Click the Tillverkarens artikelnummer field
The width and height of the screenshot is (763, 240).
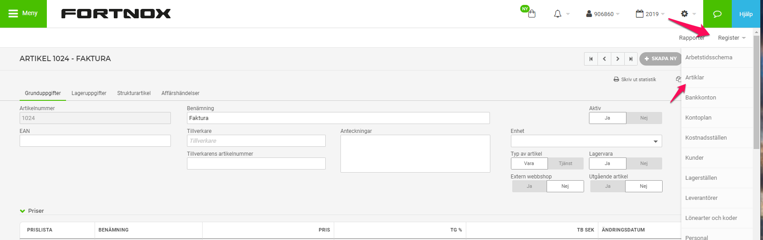pyautogui.click(x=256, y=164)
